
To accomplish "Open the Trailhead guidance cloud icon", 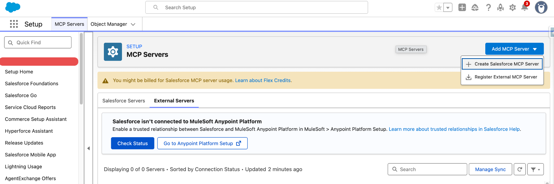I will coord(475,8).
